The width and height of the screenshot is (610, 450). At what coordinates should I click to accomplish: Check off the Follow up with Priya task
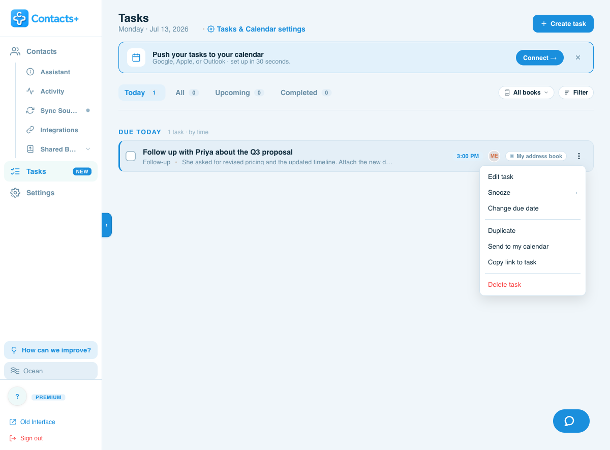[x=131, y=156]
